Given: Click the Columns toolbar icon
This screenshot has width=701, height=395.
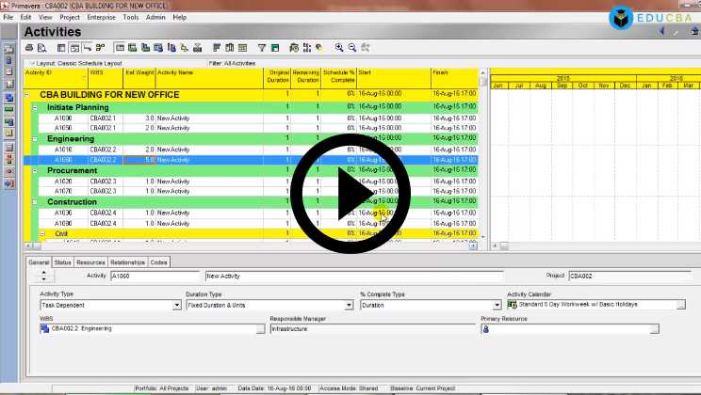Looking at the screenshot, I should pos(232,47).
